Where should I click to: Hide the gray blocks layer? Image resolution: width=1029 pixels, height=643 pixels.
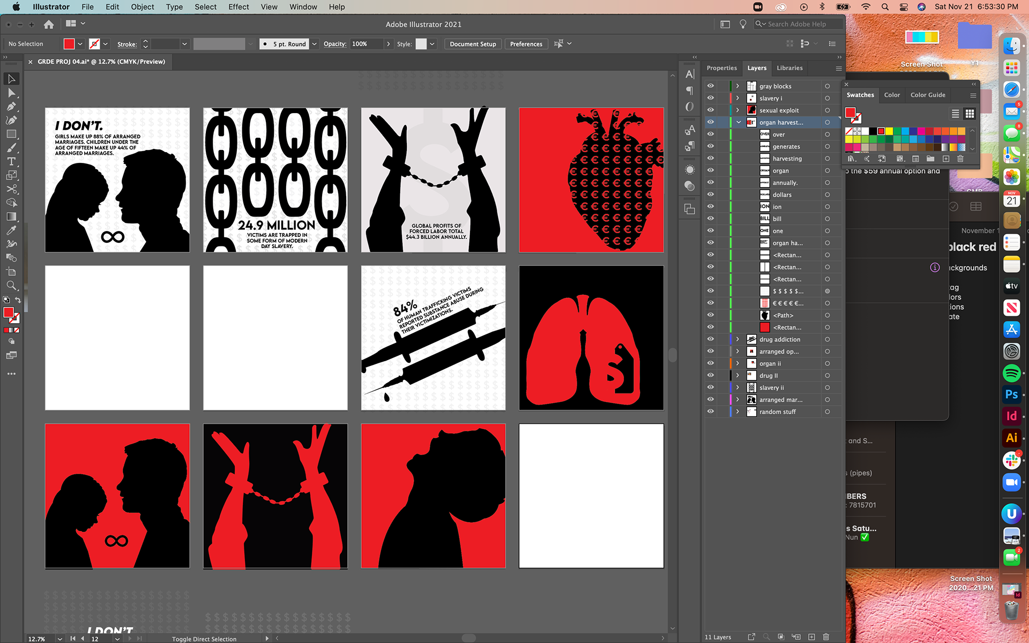711,86
